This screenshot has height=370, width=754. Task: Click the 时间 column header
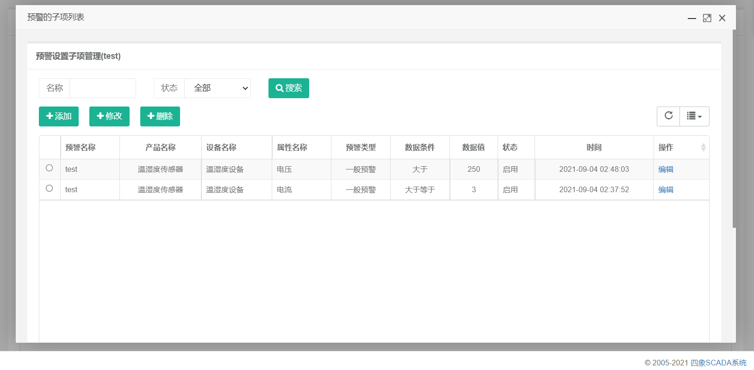(x=594, y=147)
